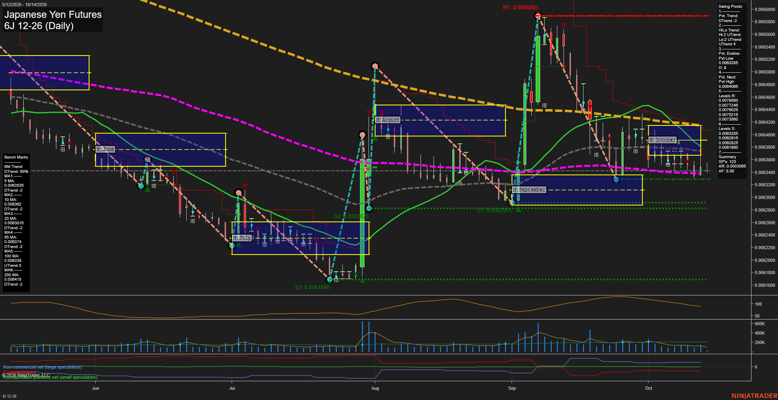Click the "Oct" time axis label
Viewport: 778px width, 400px height.
point(648,388)
